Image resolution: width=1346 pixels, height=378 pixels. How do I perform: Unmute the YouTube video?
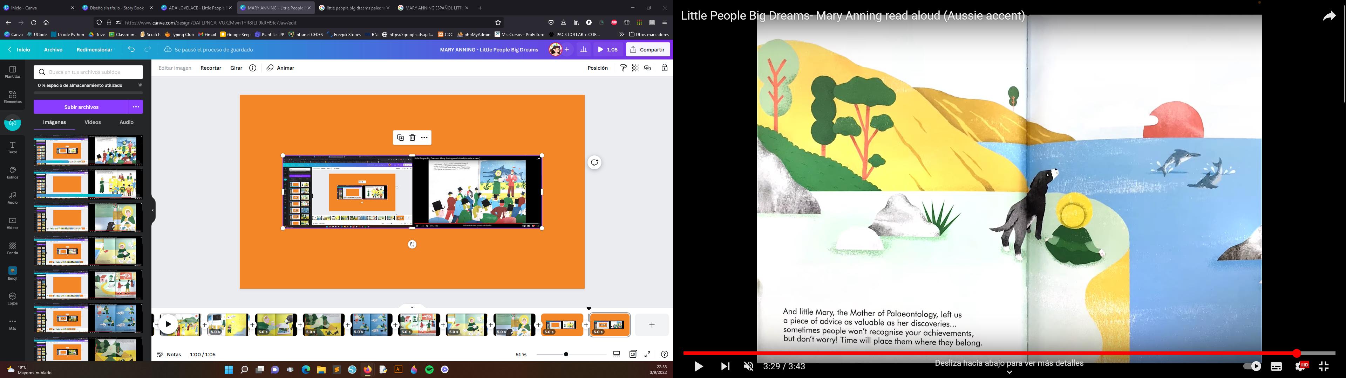(749, 366)
